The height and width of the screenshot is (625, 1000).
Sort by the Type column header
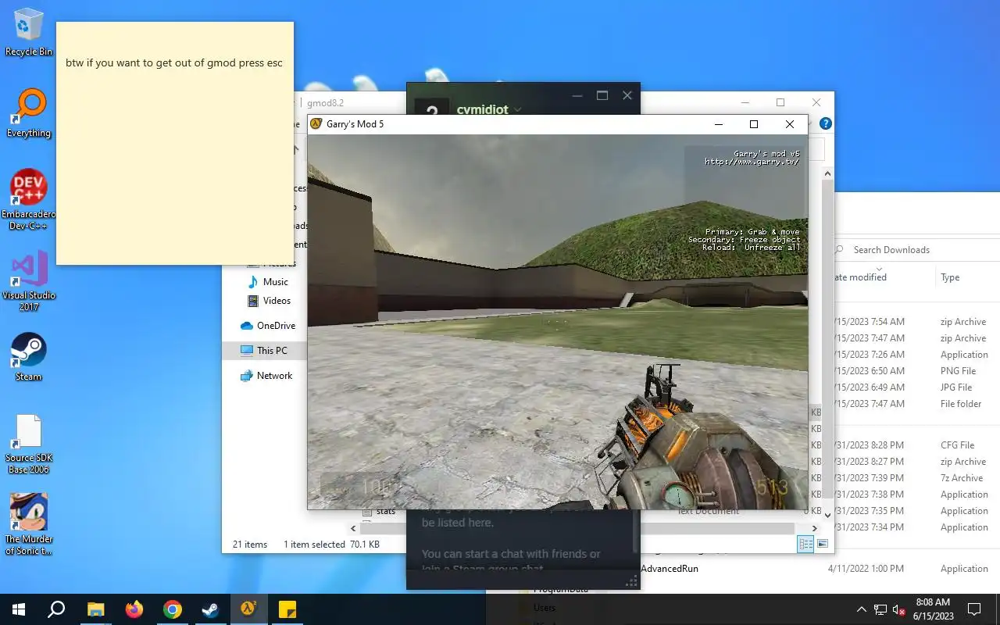950,277
